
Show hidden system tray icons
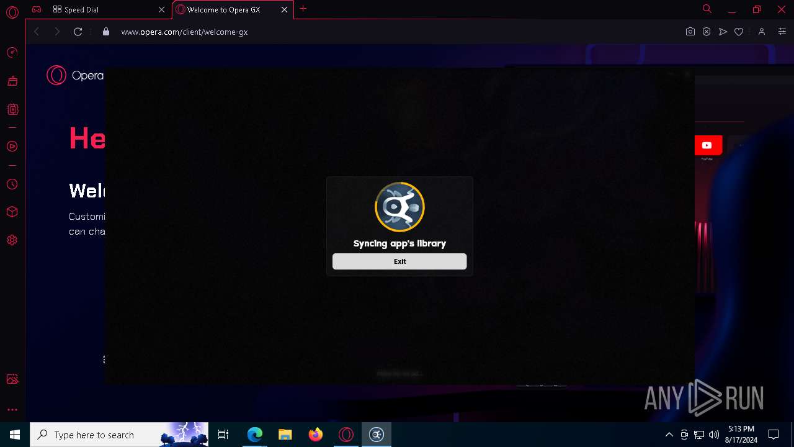click(x=669, y=435)
